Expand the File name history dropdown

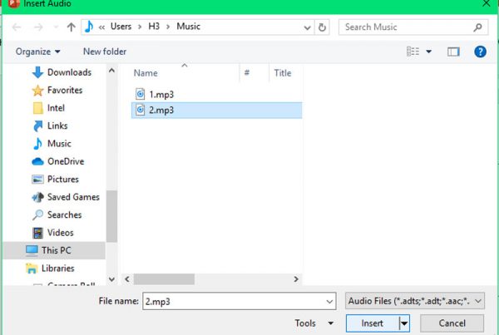click(x=329, y=300)
